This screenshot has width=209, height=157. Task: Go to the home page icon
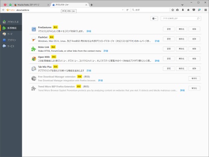pos(188,10)
